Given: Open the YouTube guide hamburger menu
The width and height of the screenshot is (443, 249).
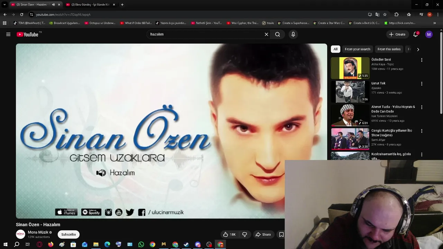Looking at the screenshot, I should pyautogui.click(x=8, y=34).
